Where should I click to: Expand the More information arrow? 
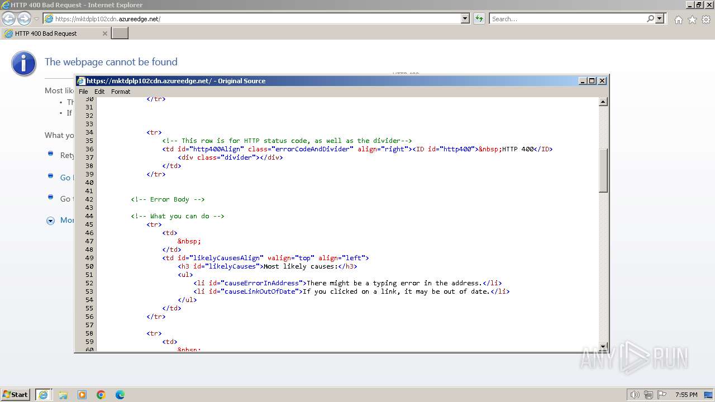pyautogui.click(x=50, y=221)
